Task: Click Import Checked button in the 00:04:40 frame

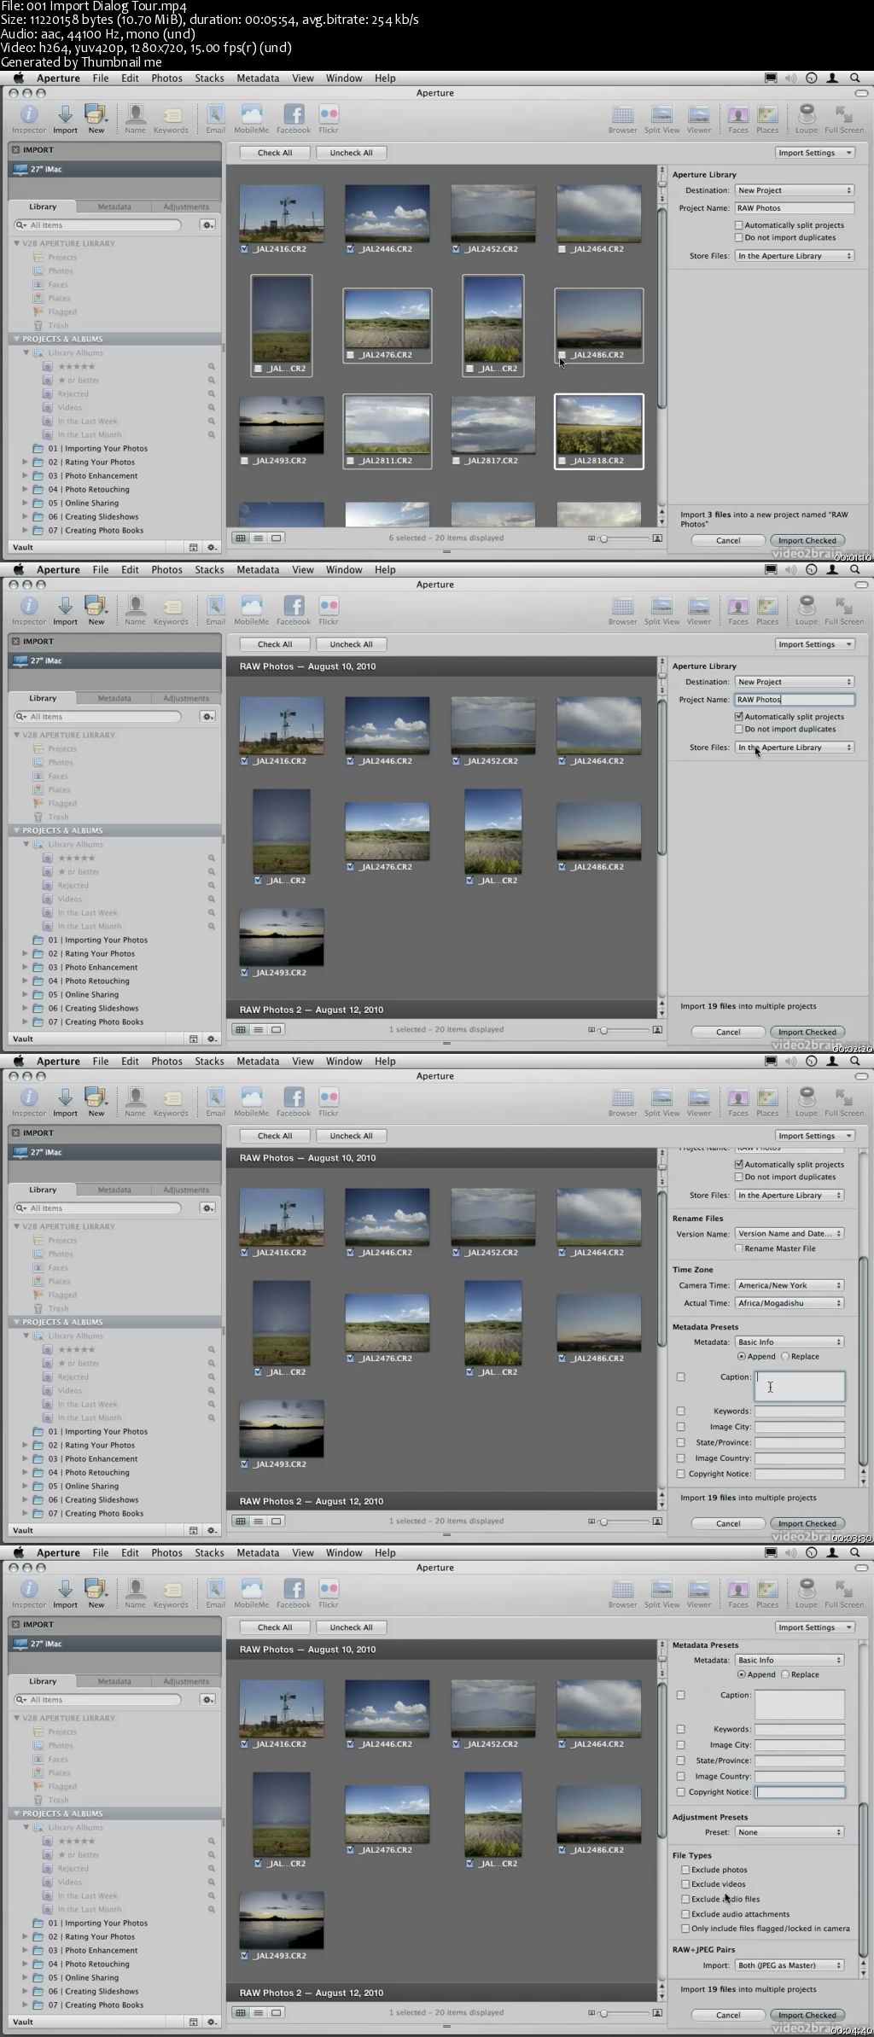Action: [807, 2015]
